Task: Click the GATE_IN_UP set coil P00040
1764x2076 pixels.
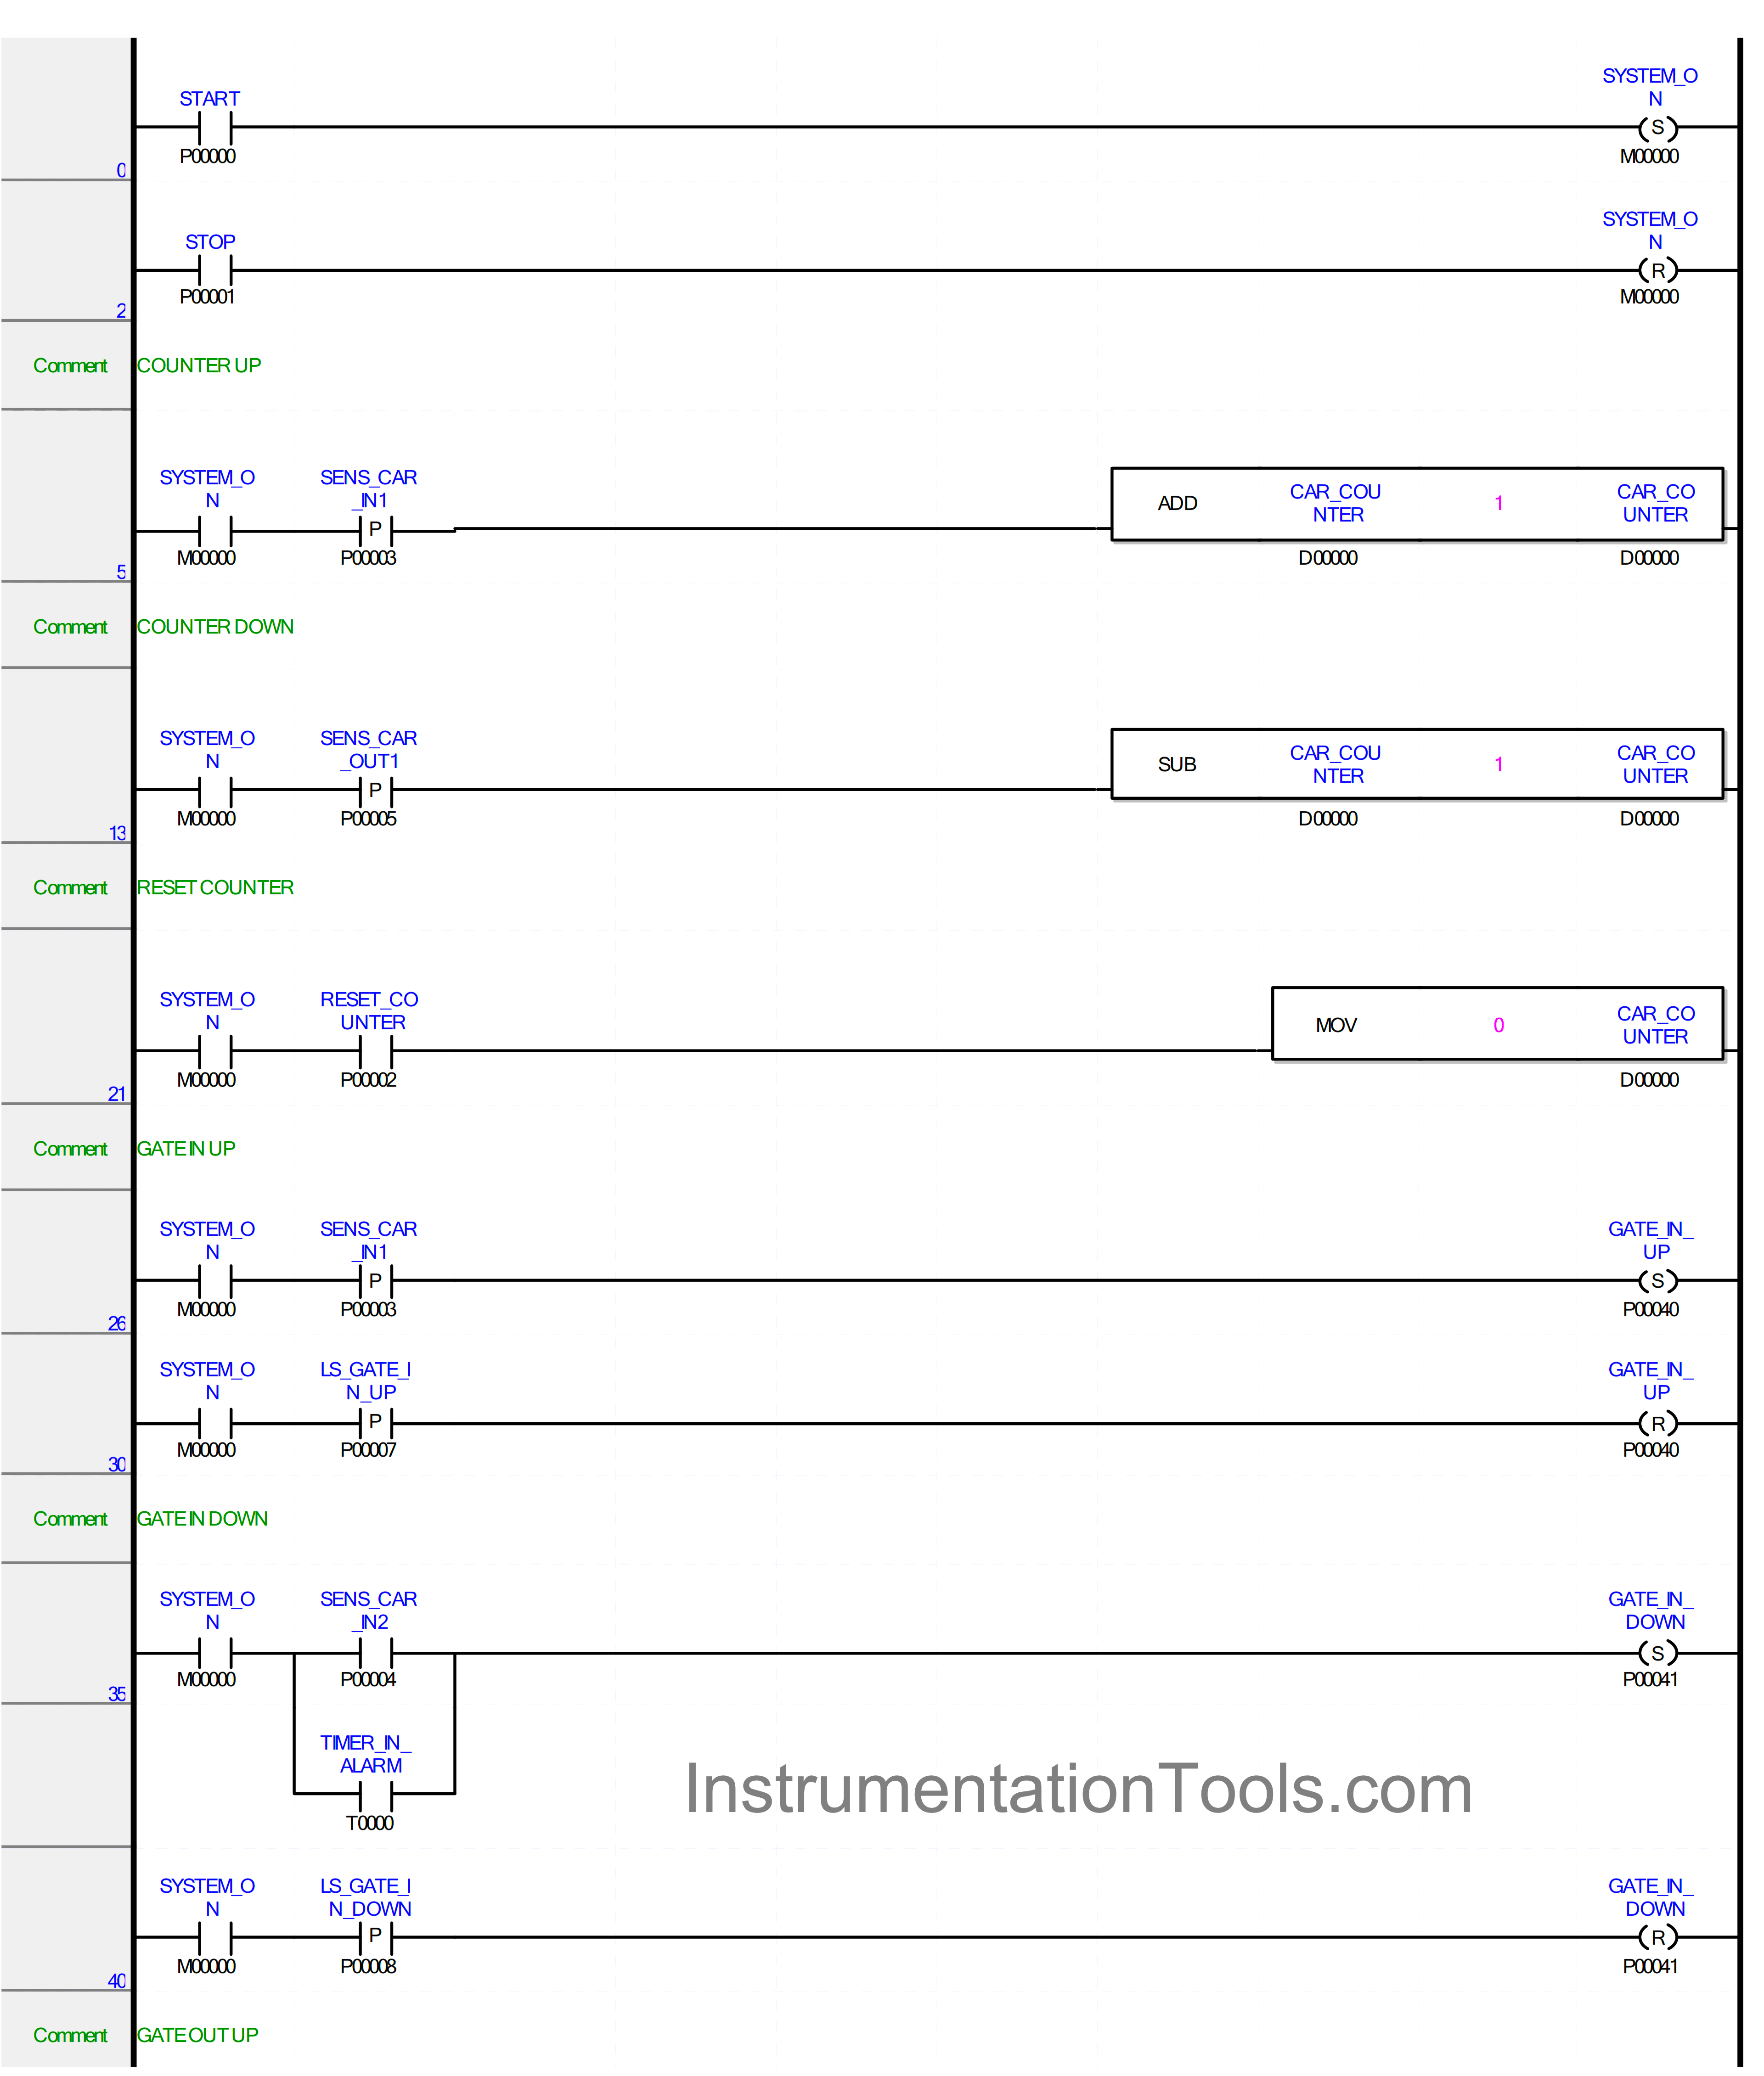Action: coord(1657,1280)
